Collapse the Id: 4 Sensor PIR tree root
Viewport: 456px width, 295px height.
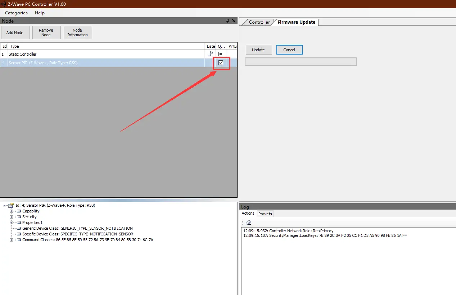4,205
